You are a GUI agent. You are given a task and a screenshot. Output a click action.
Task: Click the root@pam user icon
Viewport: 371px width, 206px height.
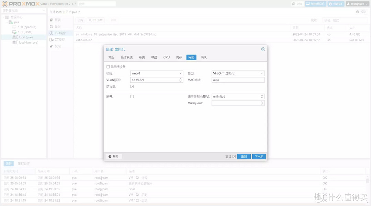tap(348, 4)
